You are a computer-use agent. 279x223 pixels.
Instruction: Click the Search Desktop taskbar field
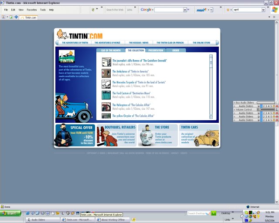pos(199,213)
